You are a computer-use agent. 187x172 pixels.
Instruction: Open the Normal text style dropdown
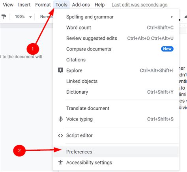[x=46, y=17]
